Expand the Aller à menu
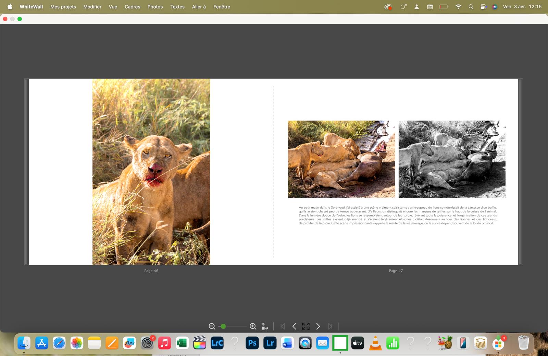This screenshot has width=548, height=356. coord(199,7)
